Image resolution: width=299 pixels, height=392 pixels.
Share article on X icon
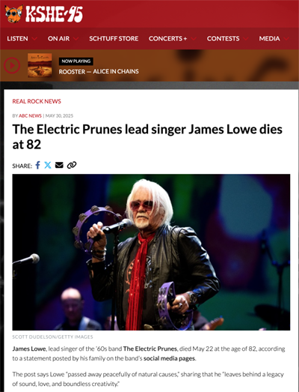[48, 165]
